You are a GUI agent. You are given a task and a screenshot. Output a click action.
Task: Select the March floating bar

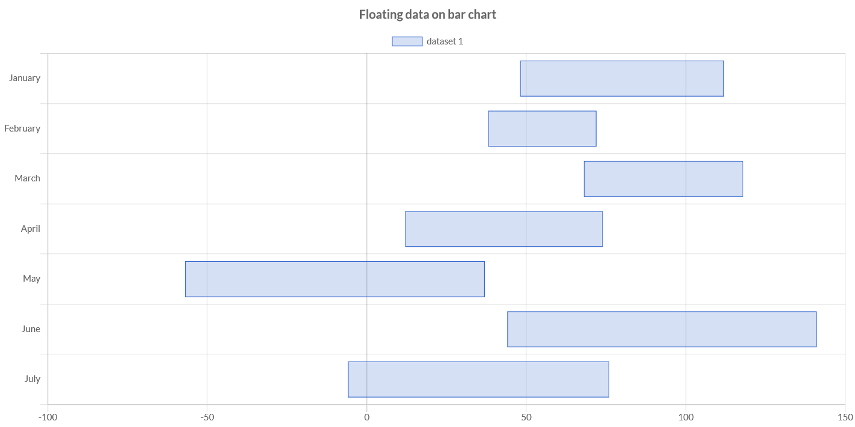(x=663, y=178)
